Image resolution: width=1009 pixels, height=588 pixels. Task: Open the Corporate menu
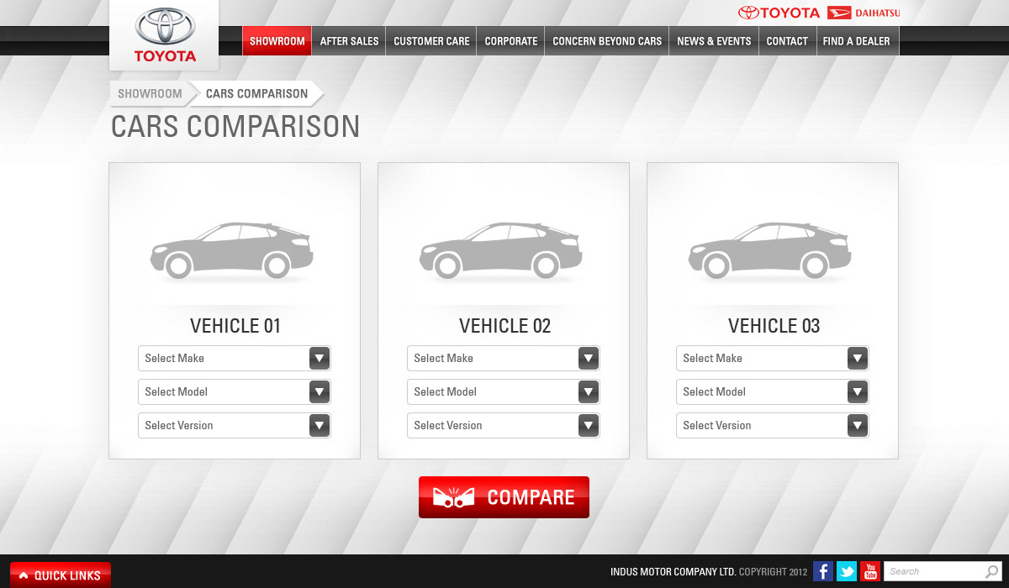coord(511,41)
